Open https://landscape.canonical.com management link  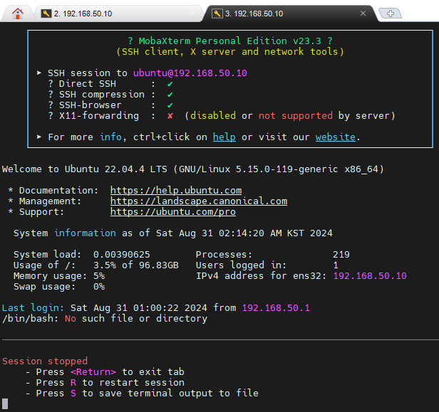199,201
